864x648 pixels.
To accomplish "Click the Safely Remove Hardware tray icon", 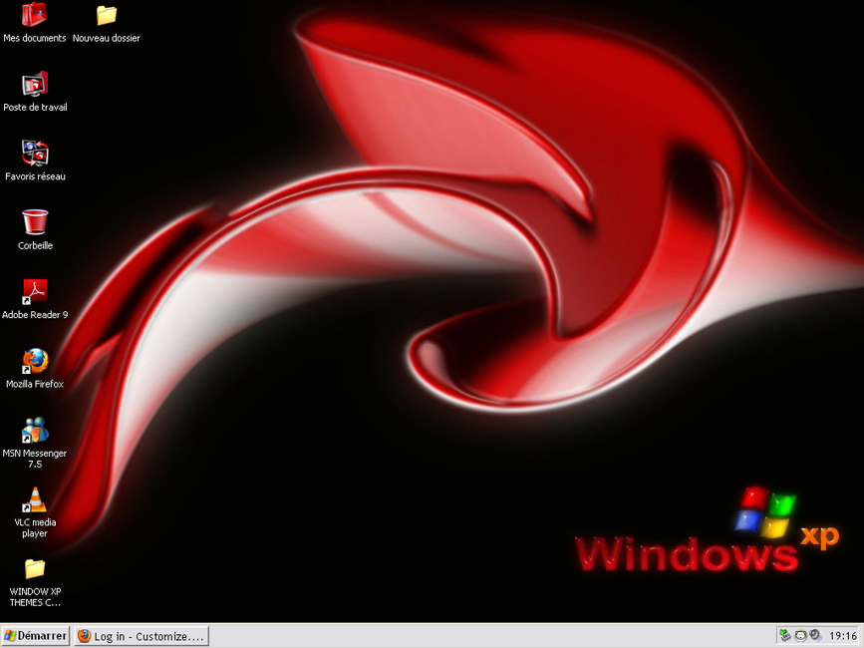I will [785, 635].
